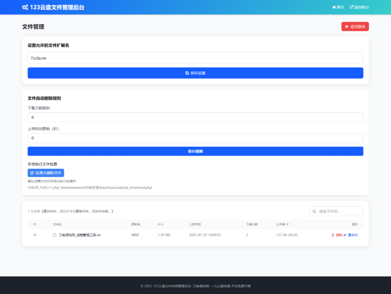Open 首页 home link in header
The height and width of the screenshot is (294, 391).
point(338,7)
